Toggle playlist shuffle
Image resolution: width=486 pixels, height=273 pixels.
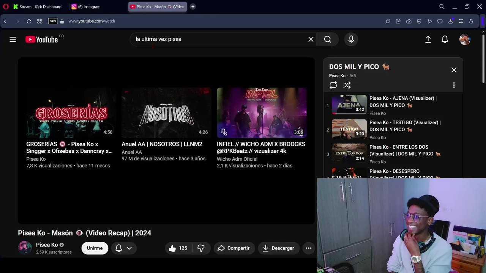(347, 85)
